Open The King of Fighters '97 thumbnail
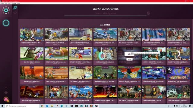Viewport: 193px width, 108px height. pyautogui.click(x=129, y=92)
